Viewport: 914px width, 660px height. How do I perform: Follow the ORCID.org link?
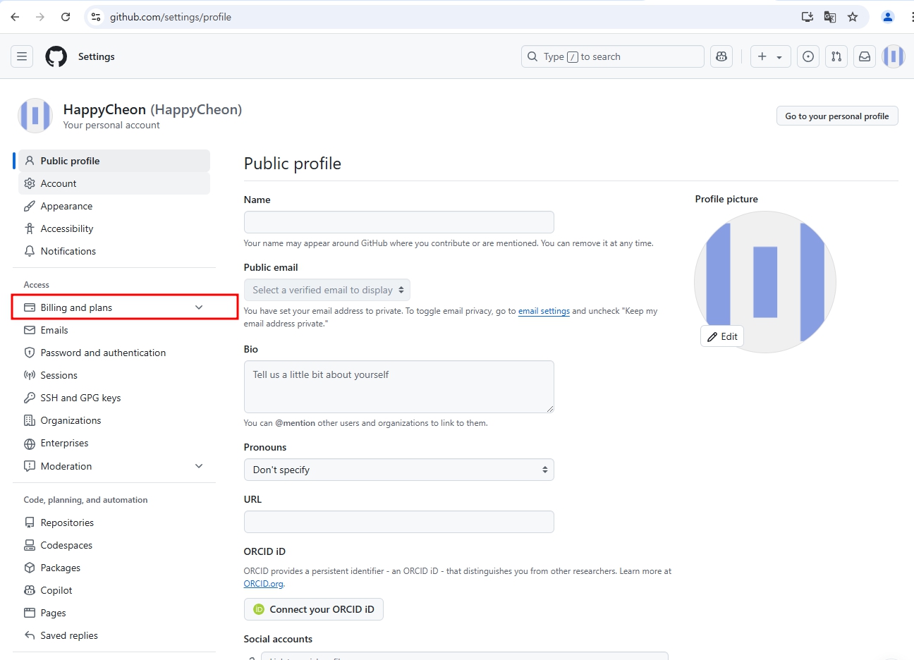(x=263, y=584)
